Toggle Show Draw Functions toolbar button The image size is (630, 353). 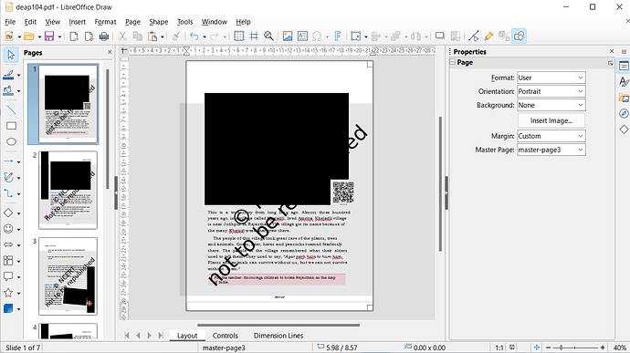[x=520, y=36]
